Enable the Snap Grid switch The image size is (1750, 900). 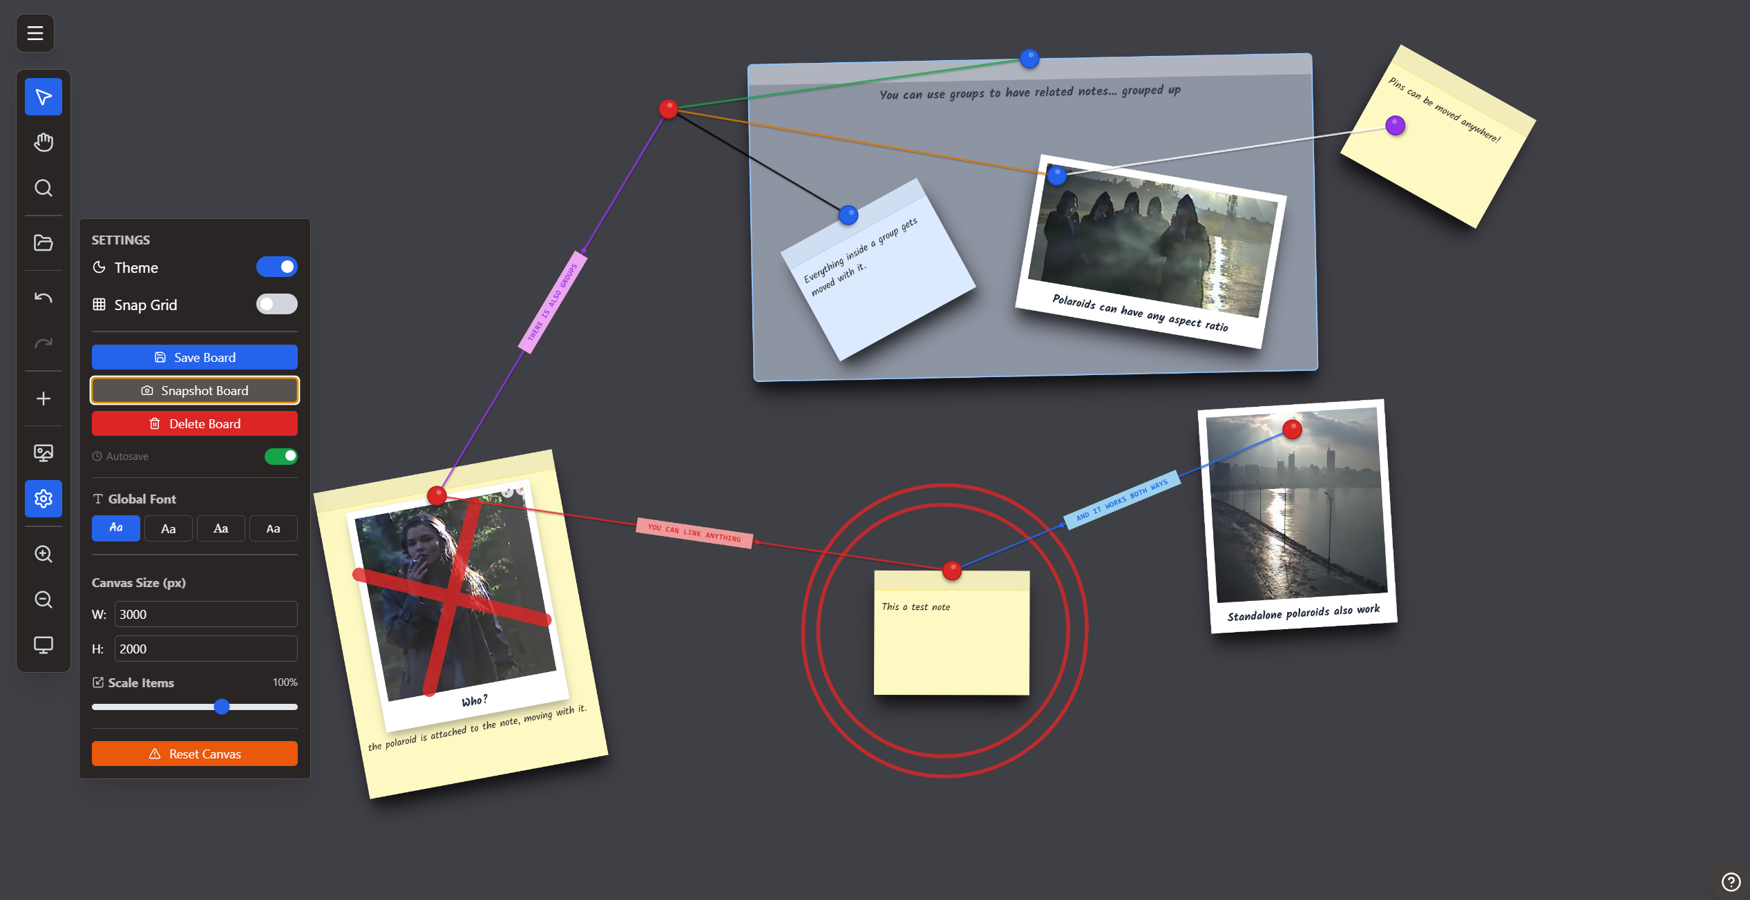point(276,305)
